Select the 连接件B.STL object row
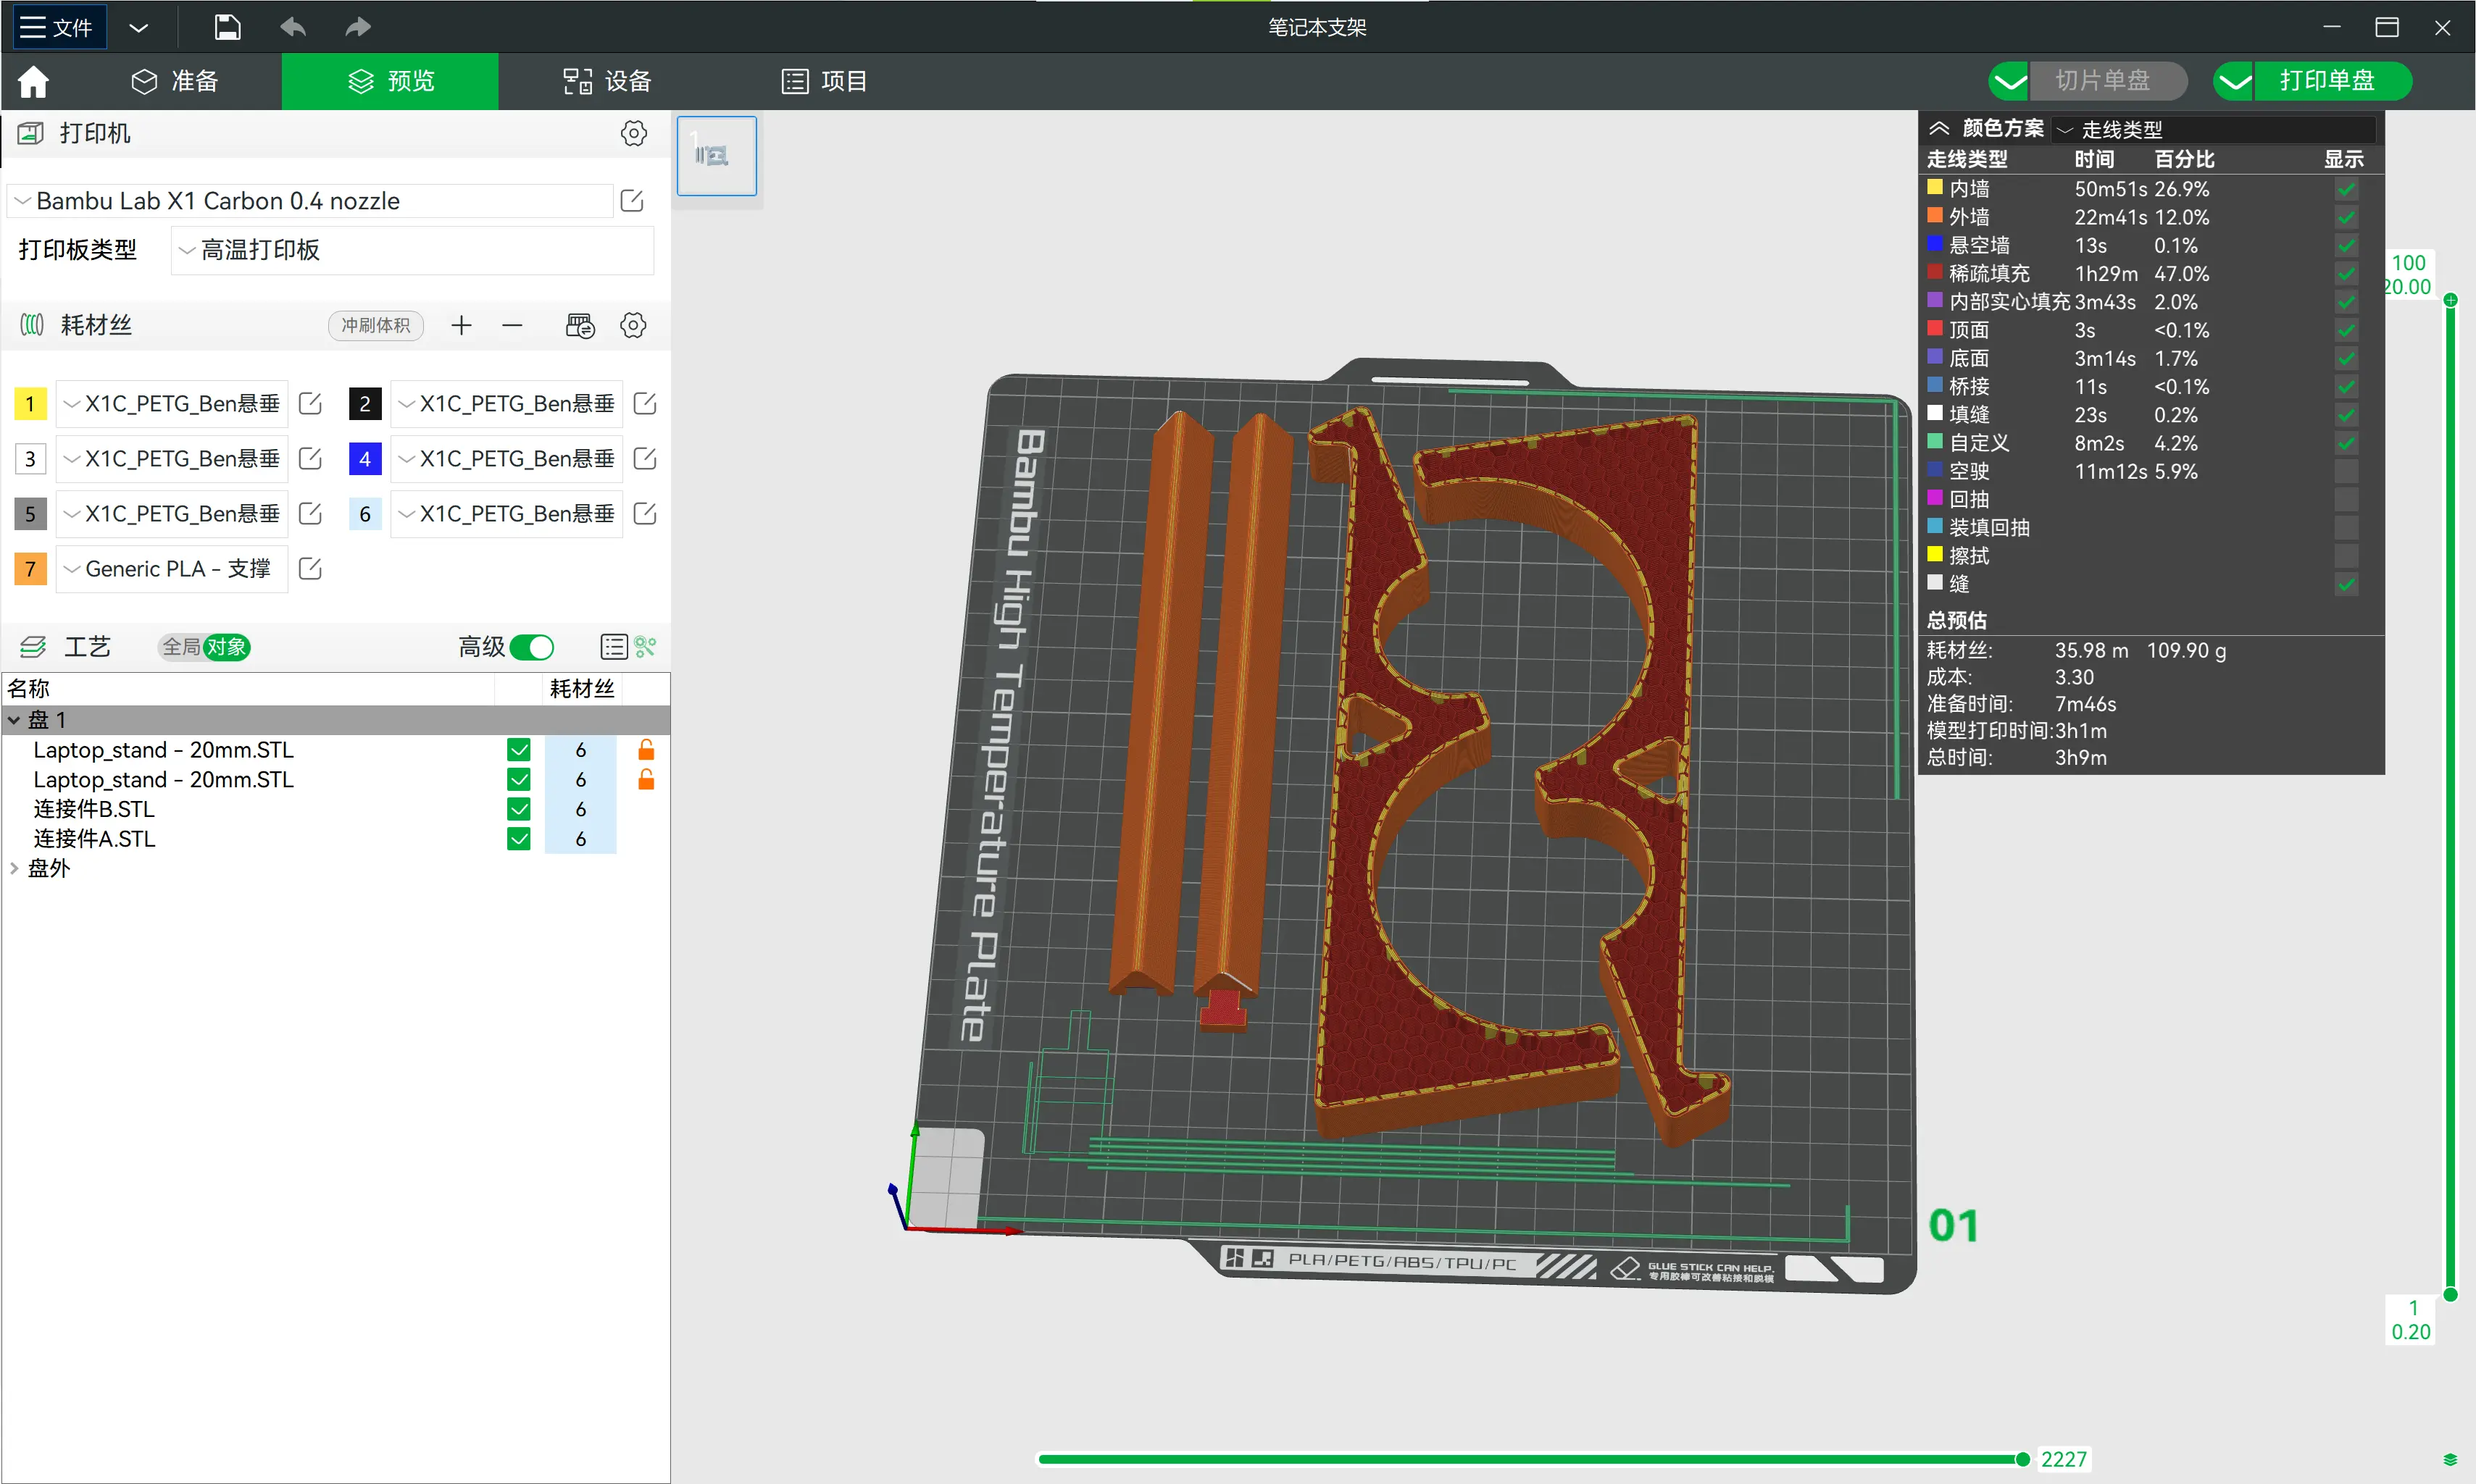 tap(336, 809)
